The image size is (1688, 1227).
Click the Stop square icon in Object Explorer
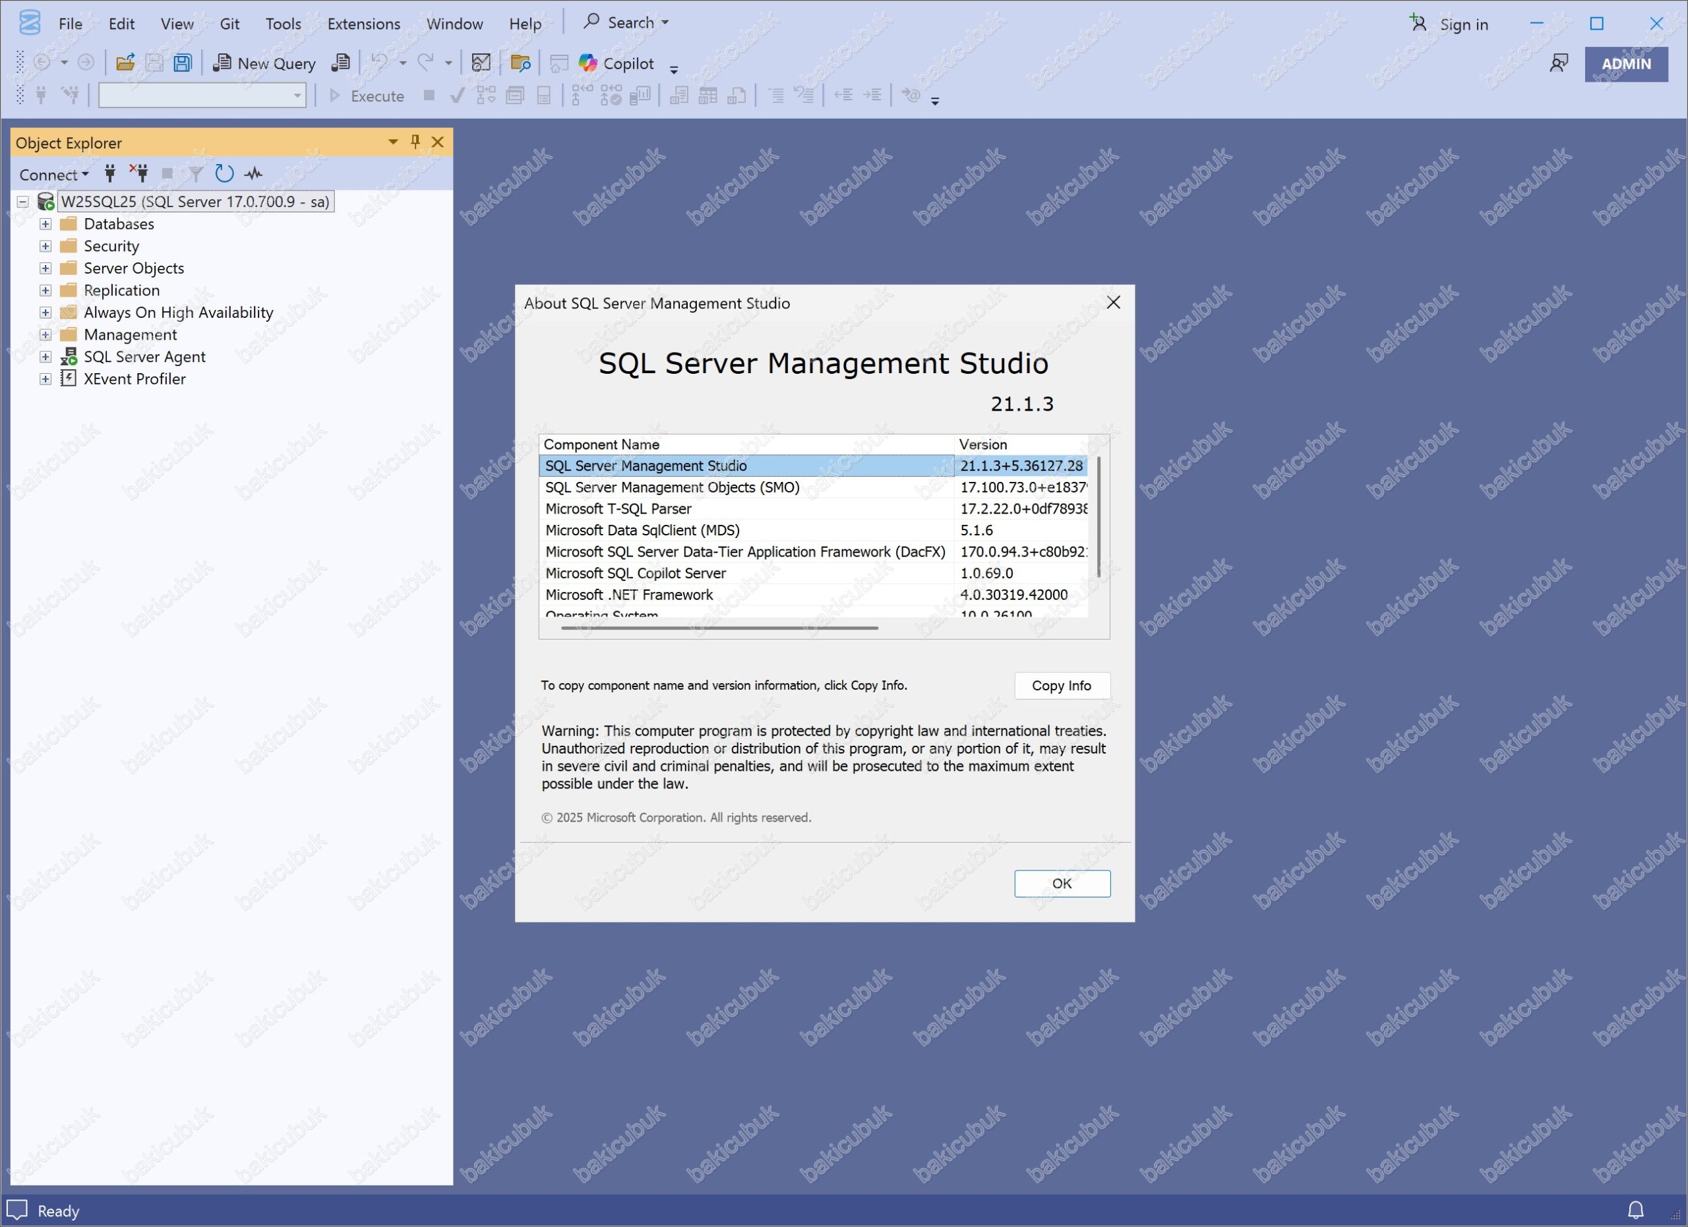167,174
